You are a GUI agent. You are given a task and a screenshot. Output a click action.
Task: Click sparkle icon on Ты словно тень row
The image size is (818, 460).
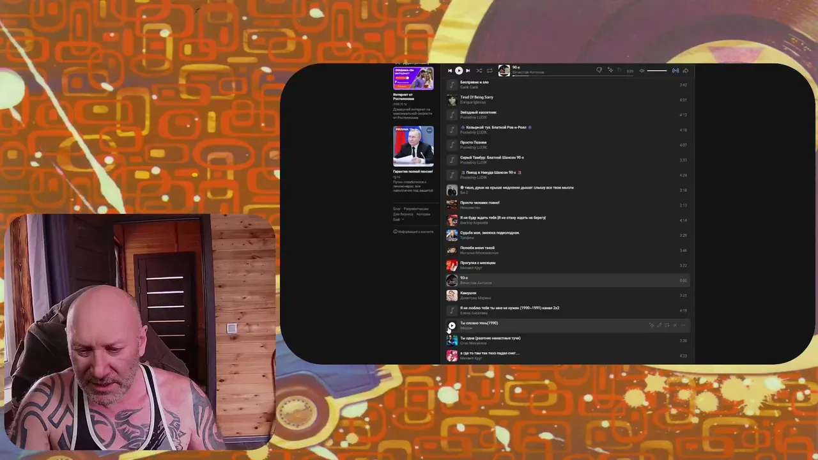(x=652, y=325)
